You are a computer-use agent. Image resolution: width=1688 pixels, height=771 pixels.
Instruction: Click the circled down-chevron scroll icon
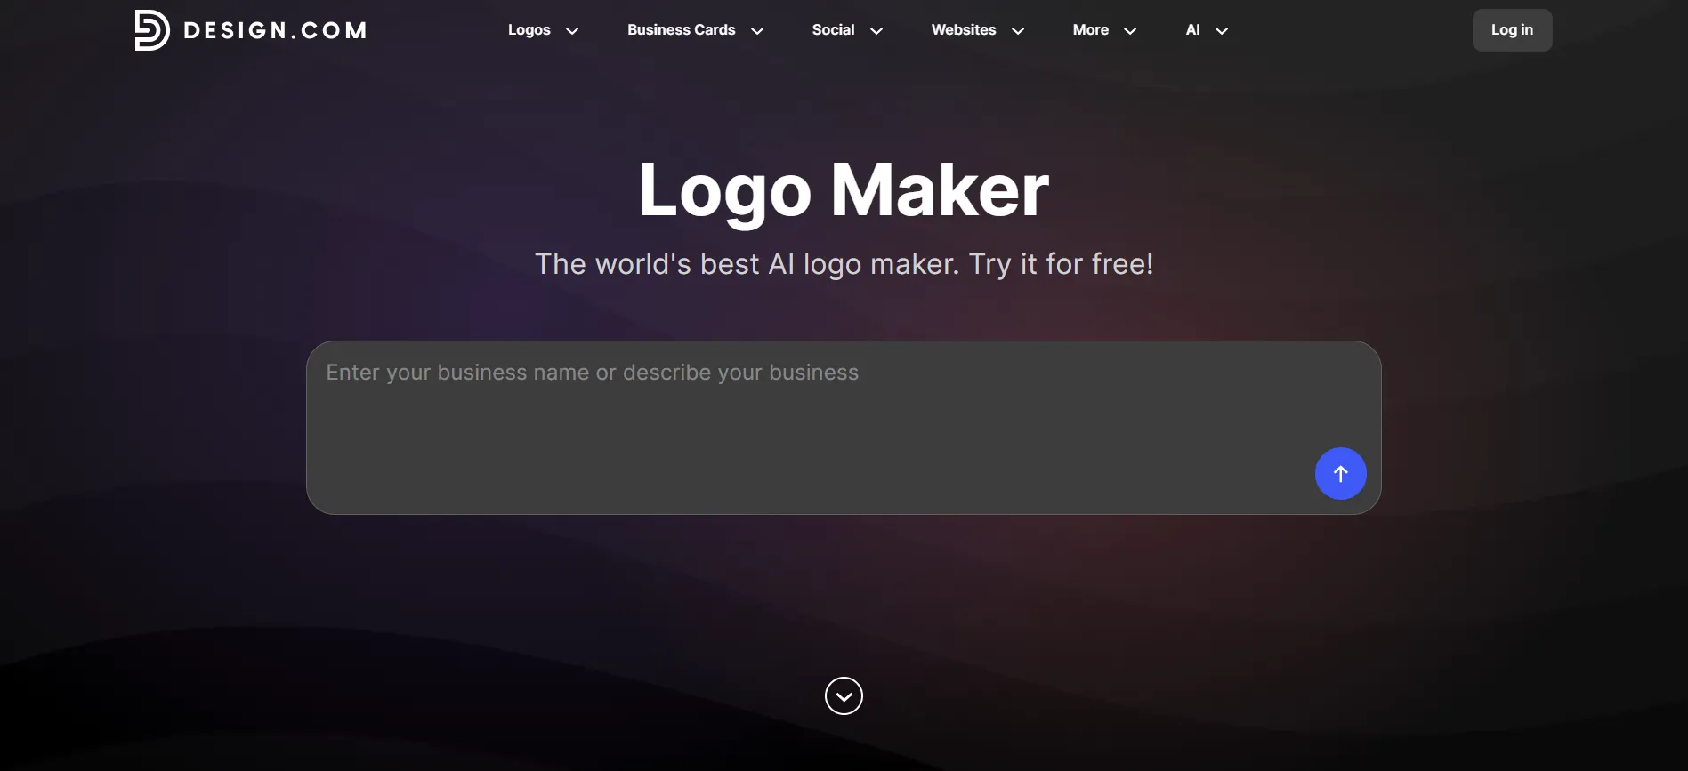(x=844, y=695)
